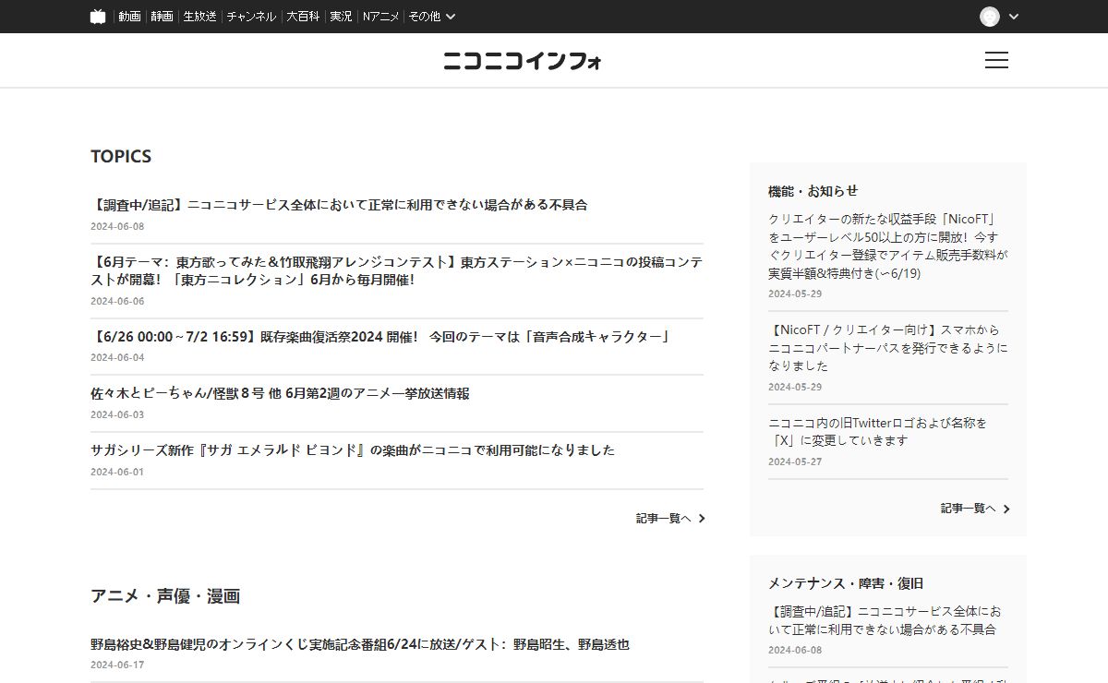The height and width of the screenshot is (683, 1108).
Task: Open the チャンネル menu item
Action: pyautogui.click(x=251, y=17)
